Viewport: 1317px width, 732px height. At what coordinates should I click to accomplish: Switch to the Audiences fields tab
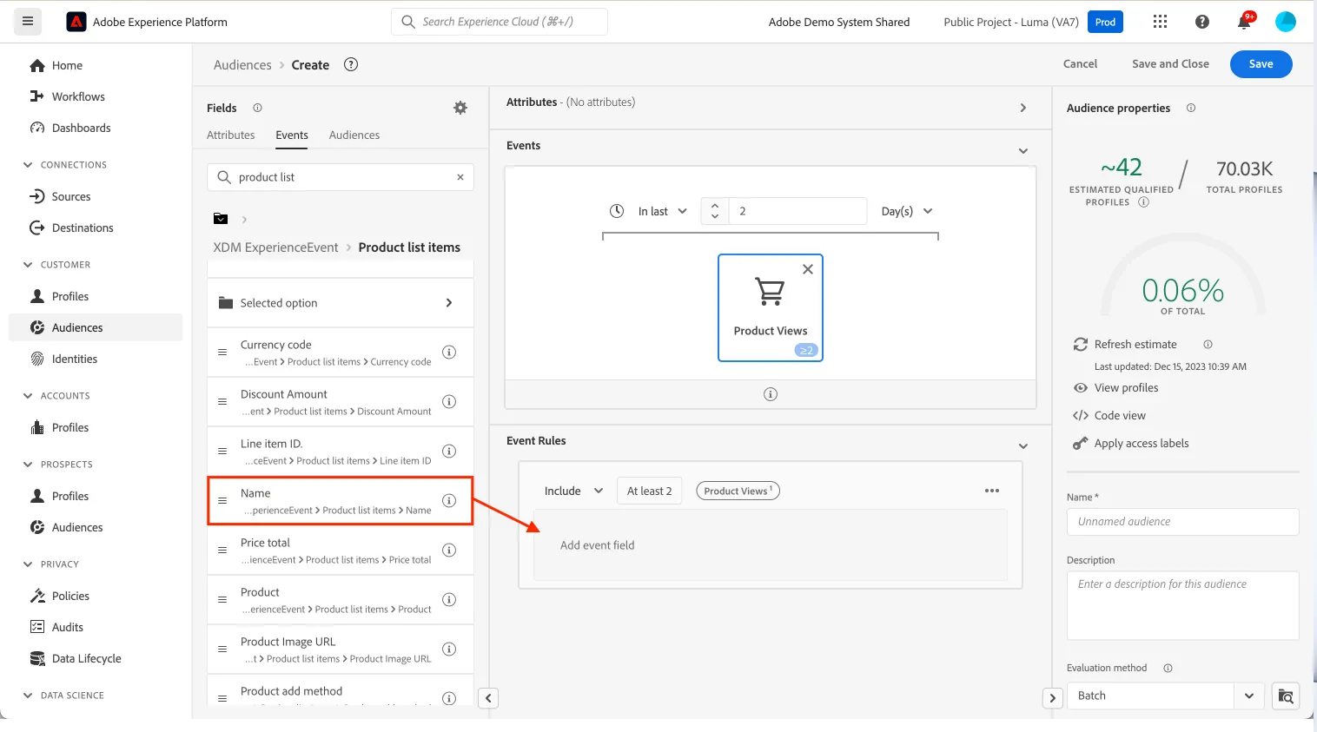click(354, 135)
